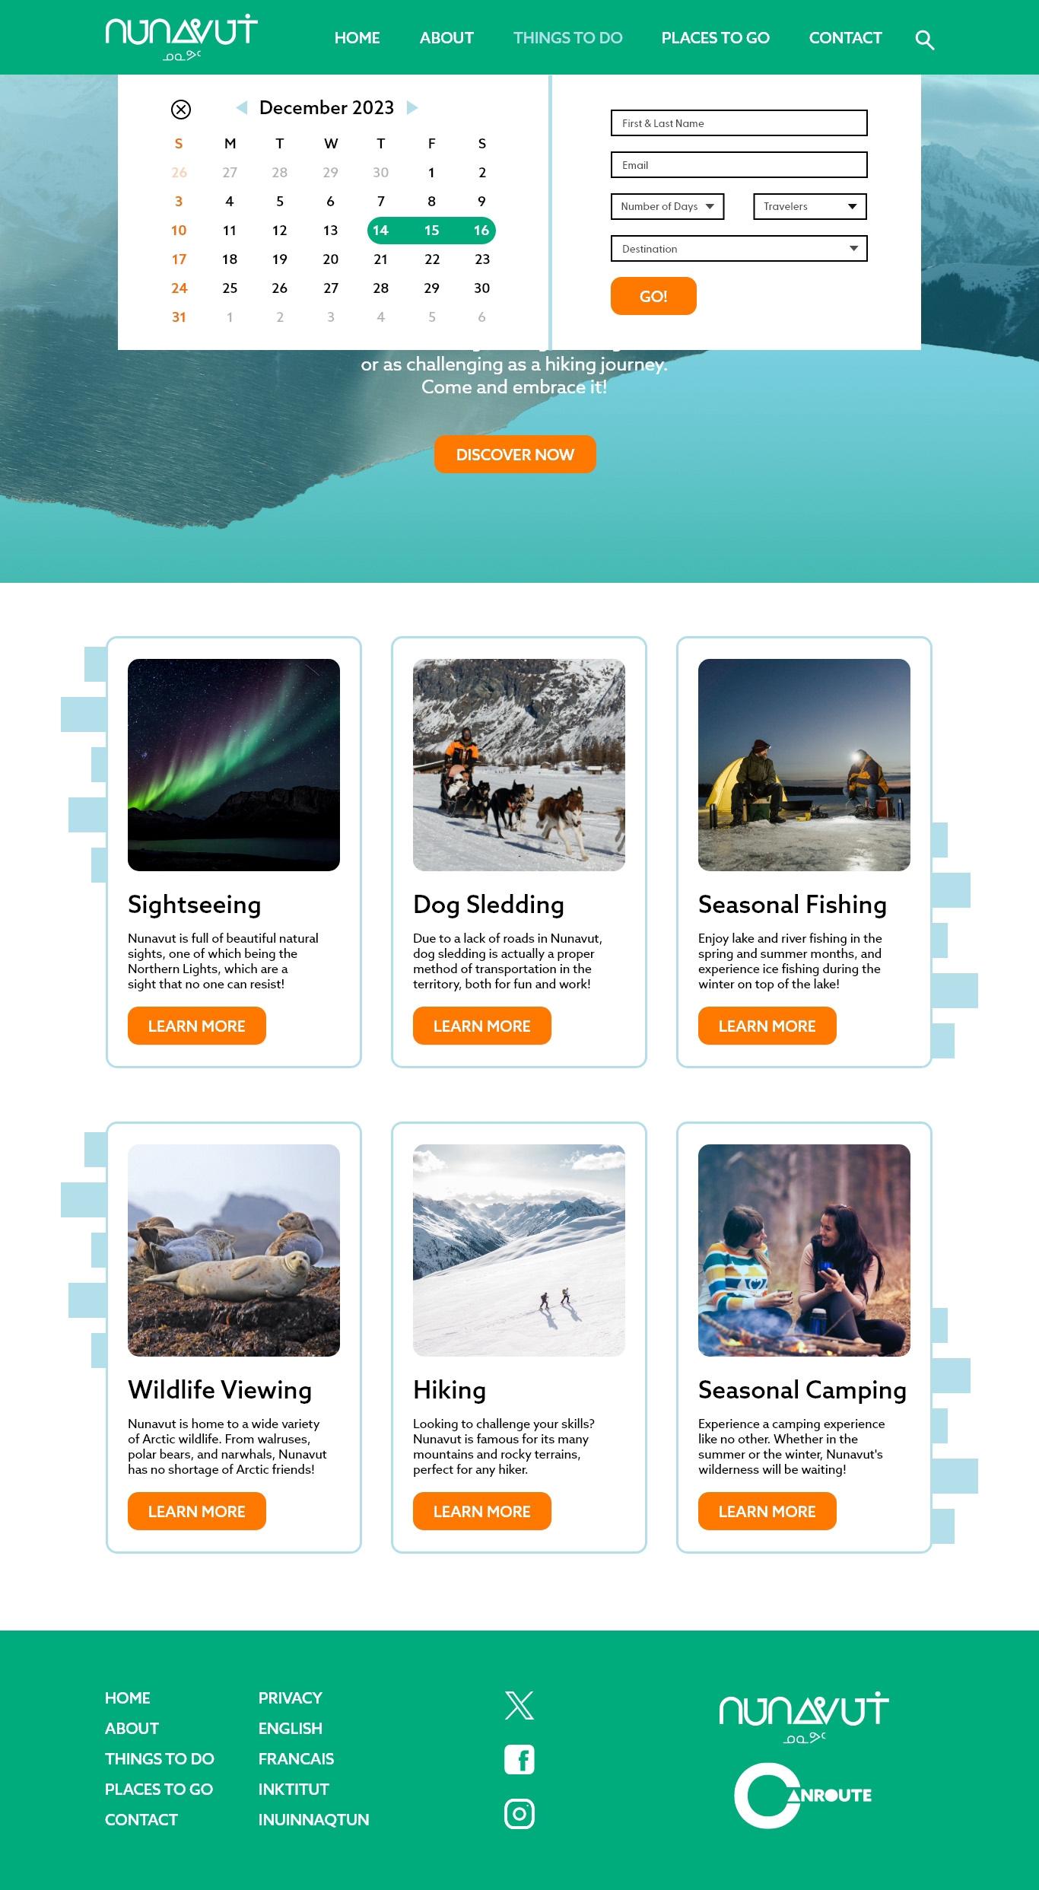This screenshot has height=1890, width=1039.
Task: Expand the Travelers dropdown
Action: click(810, 206)
